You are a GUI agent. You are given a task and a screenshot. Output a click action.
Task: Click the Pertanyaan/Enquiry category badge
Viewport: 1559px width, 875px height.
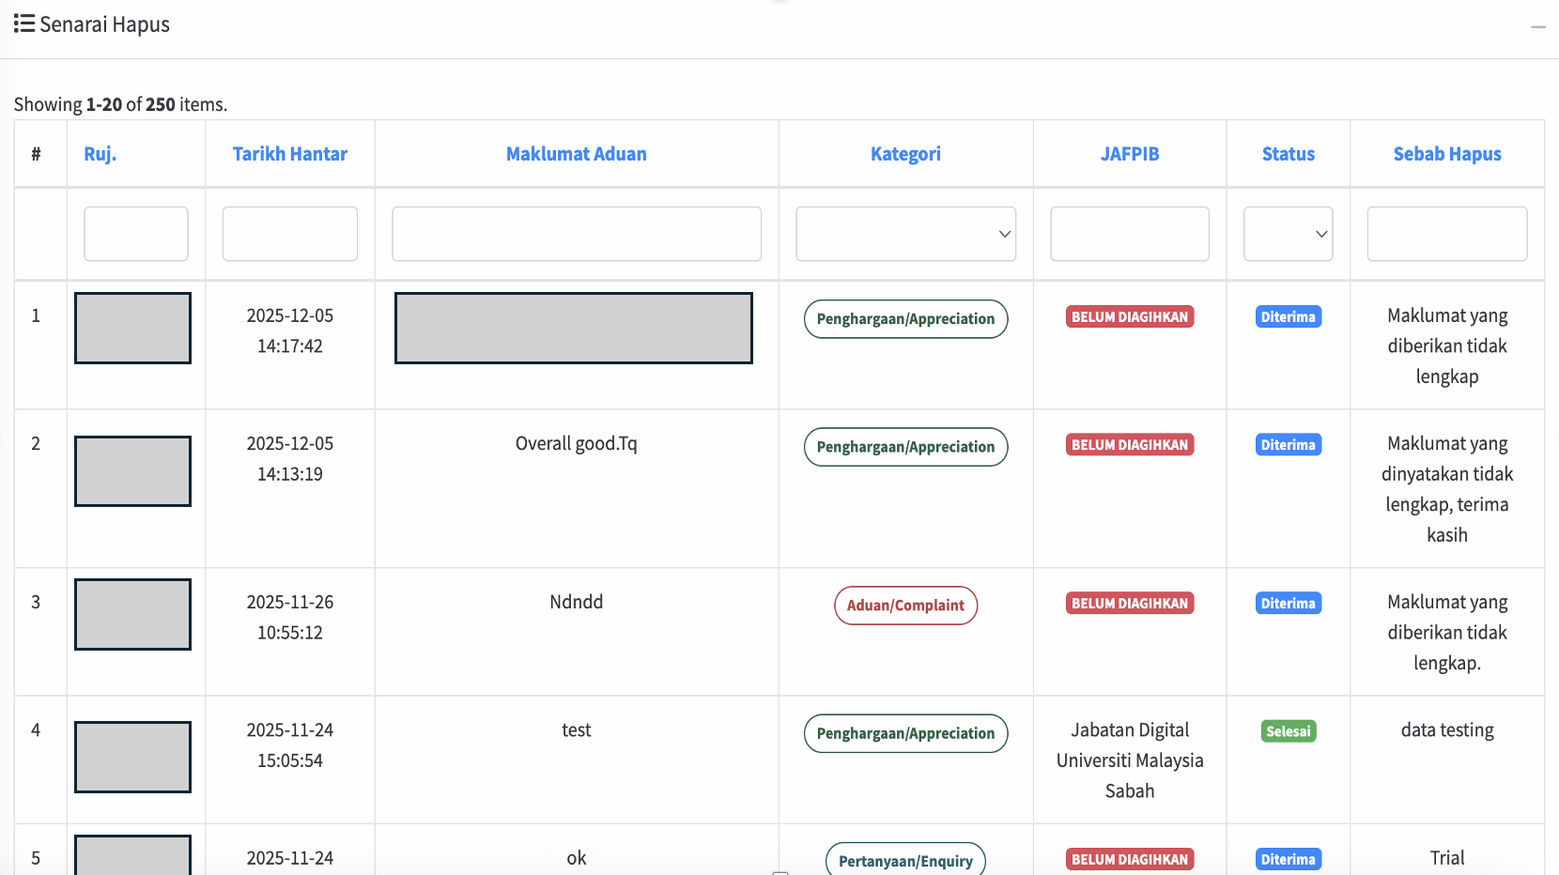tap(905, 860)
